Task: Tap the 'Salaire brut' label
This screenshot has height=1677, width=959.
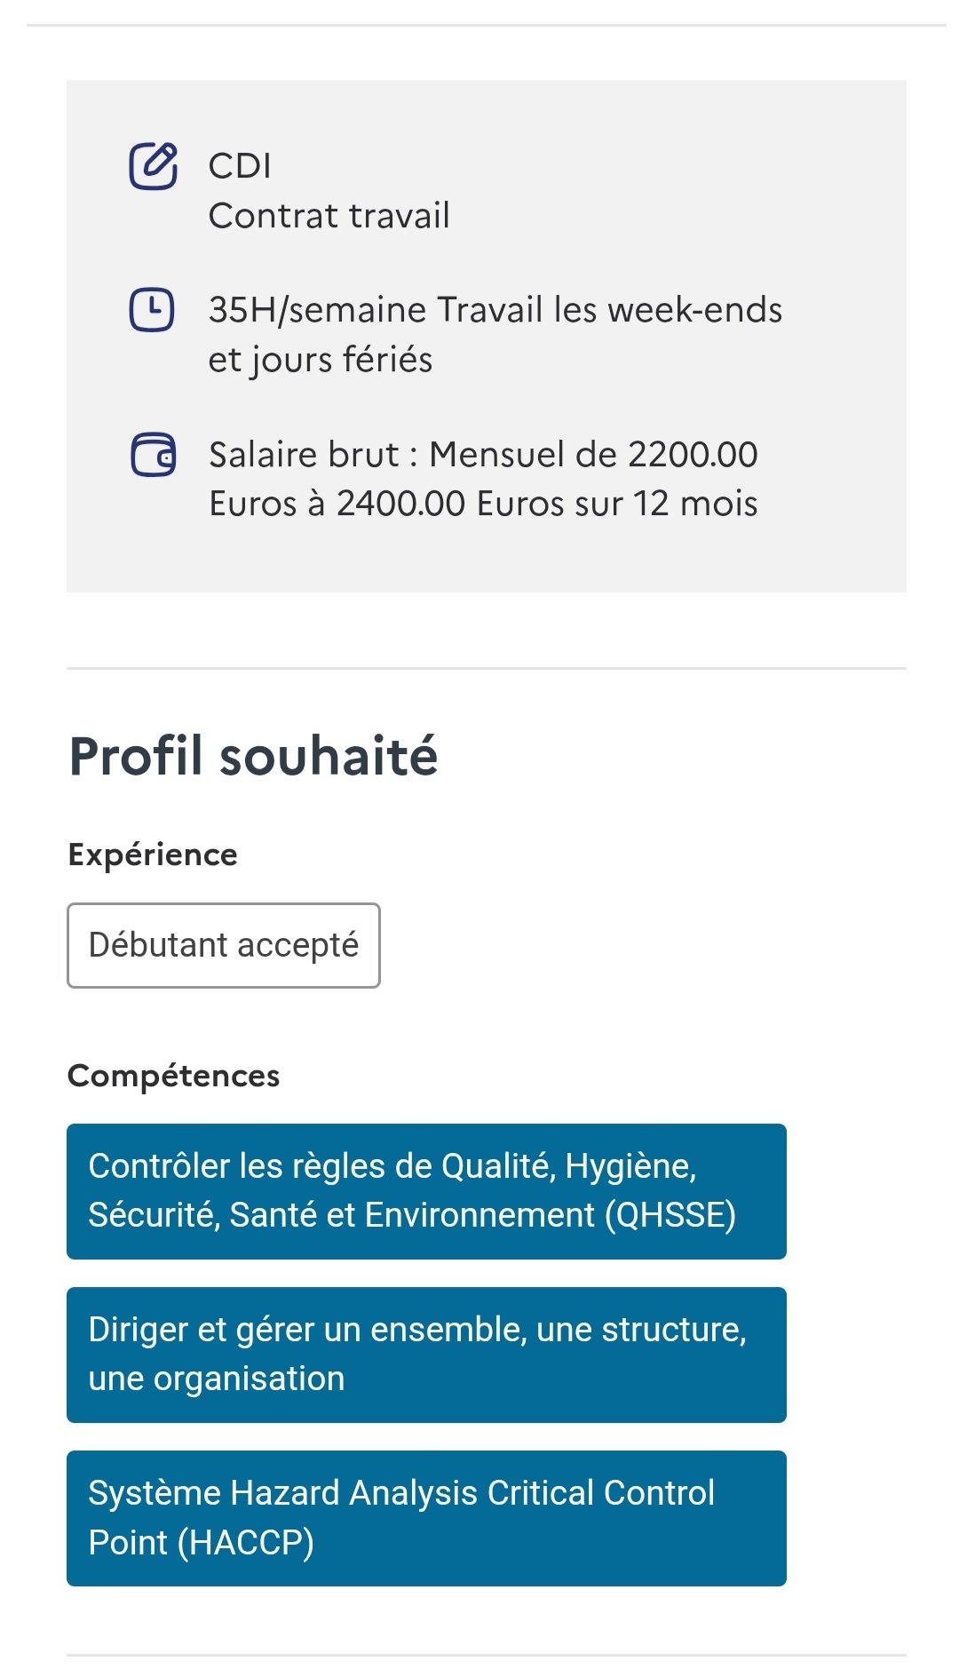Action: pos(304,455)
